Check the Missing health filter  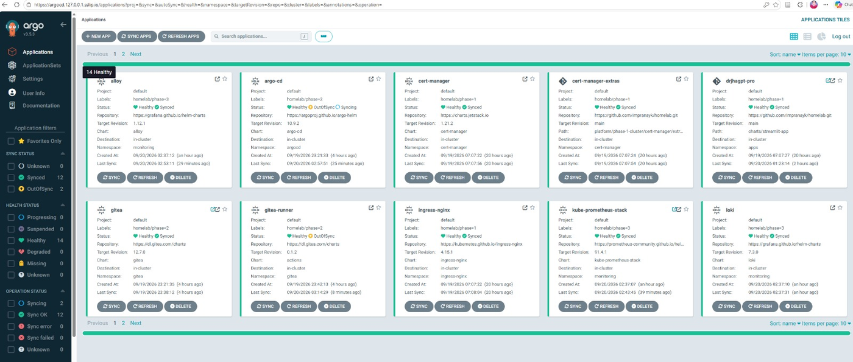click(x=11, y=263)
